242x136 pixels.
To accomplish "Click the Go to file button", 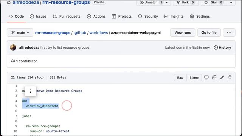I will [x=209, y=32].
